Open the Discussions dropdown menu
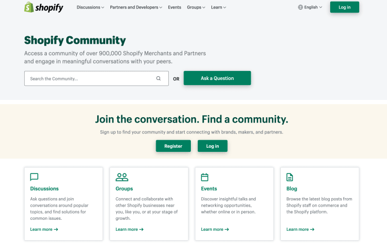The height and width of the screenshot is (245, 387). 90,7
